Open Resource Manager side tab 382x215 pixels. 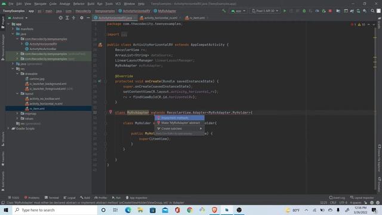2,47
